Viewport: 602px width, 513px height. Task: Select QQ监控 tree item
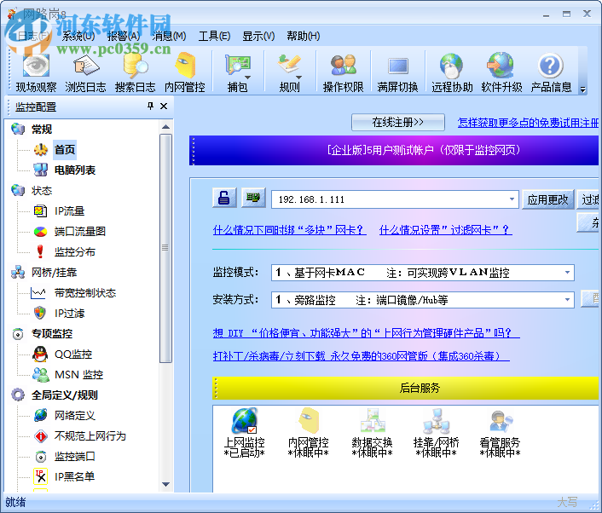coord(73,354)
